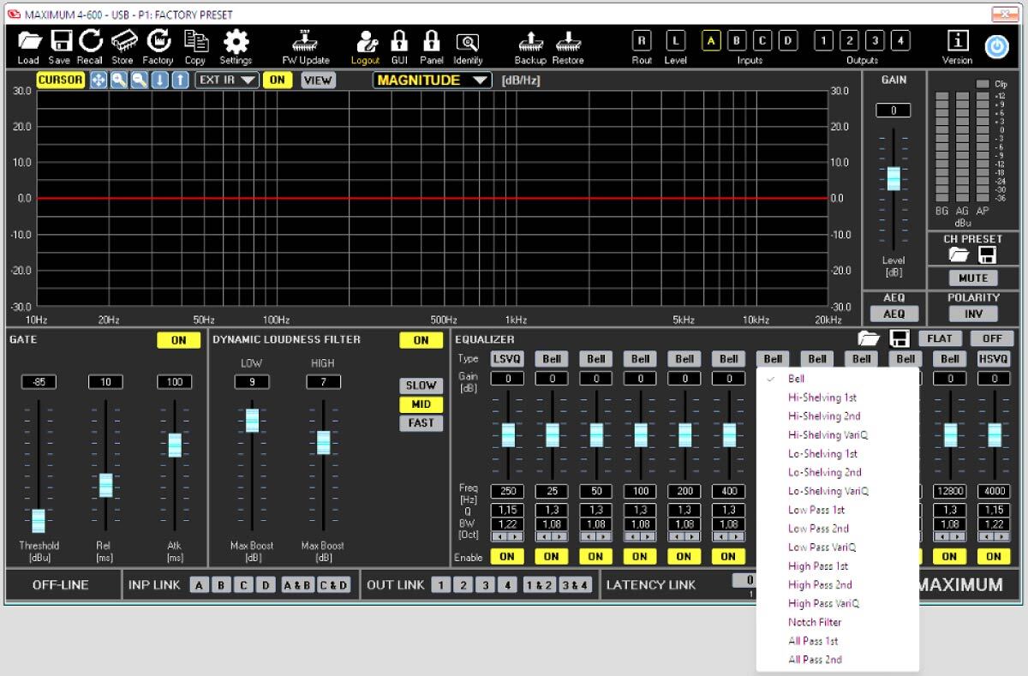Toggle polarity INV button
Screen dimensions: 1028x676
point(974,314)
